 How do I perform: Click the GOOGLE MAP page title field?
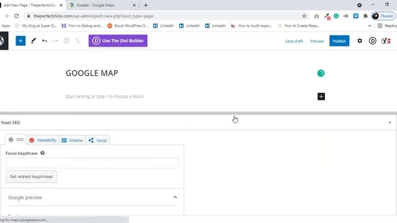[92, 73]
